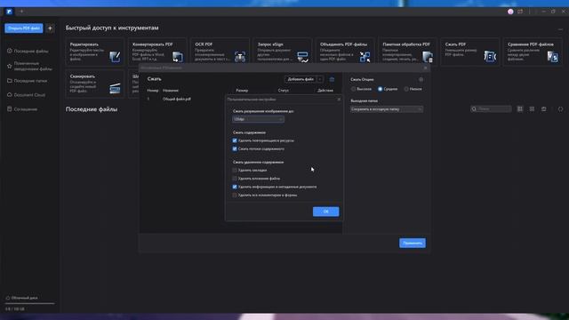
Task: Switch recent files to grid view icon
Action: pos(532,108)
